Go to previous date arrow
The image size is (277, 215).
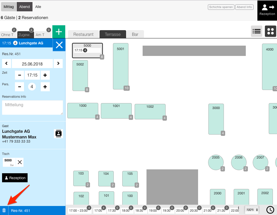6,64
